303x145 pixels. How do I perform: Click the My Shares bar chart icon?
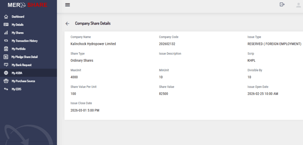pyautogui.click(x=6, y=33)
